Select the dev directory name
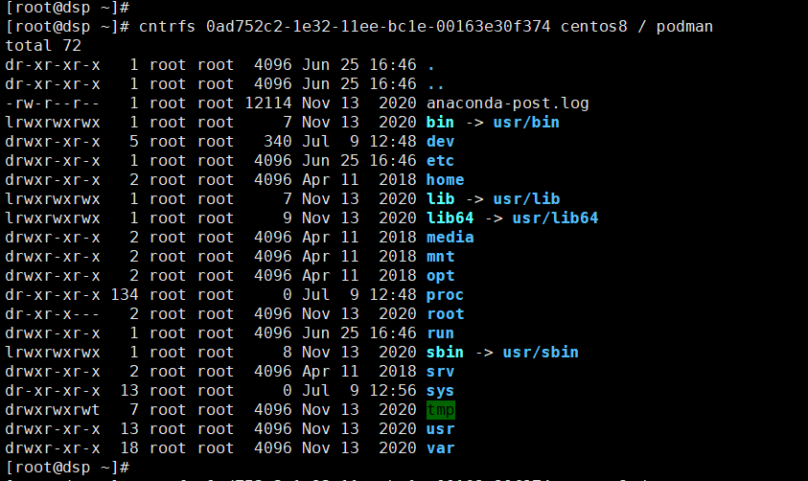The height and width of the screenshot is (481, 808). (x=440, y=142)
